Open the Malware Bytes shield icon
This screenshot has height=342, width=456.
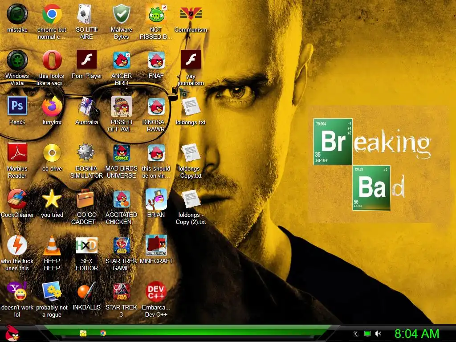tap(121, 14)
